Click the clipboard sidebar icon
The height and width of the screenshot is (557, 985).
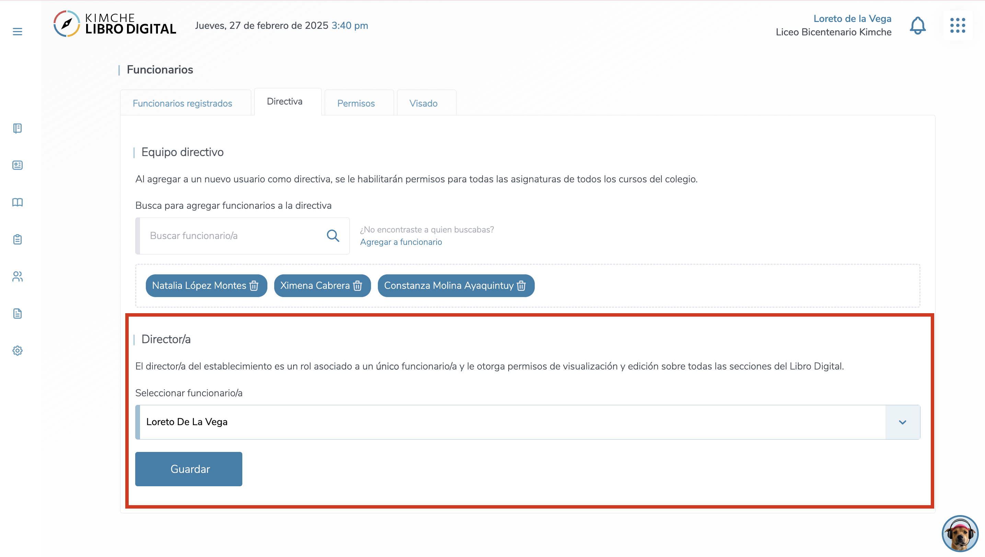(x=17, y=239)
